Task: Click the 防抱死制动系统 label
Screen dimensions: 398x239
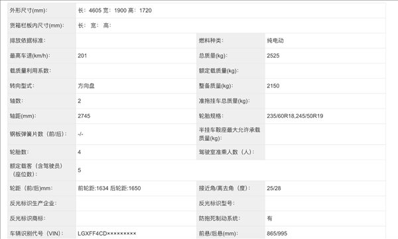Action: tap(220, 218)
